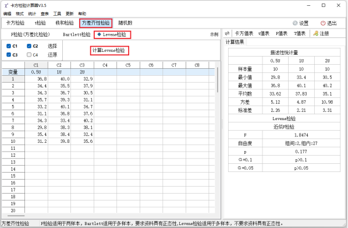The height and width of the screenshot is (228, 348).
Task: Select row header 20 in data grid
Action: (x=13, y=211)
